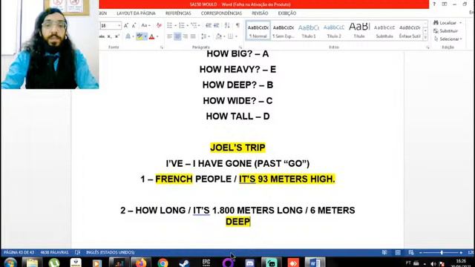Open Google Chrome from taskbar
This screenshot has height=267, width=475.
(x=163, y=263)
